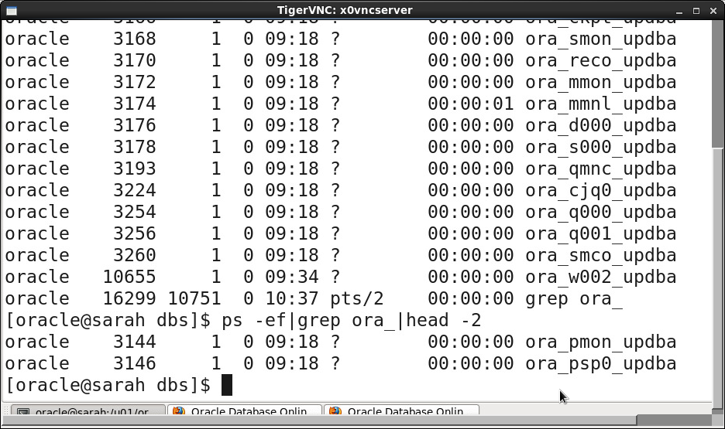Image resolution: width=725 pixels, height=429 pixels.
Task: Click the TigerVNC: x0vncserver title text
Action: 345,10
